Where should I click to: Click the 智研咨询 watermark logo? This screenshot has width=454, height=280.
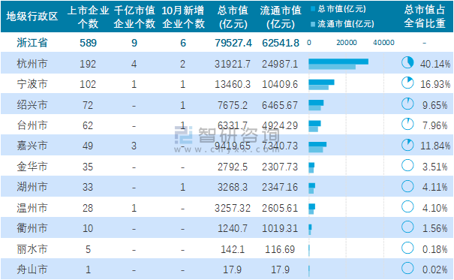184,135
